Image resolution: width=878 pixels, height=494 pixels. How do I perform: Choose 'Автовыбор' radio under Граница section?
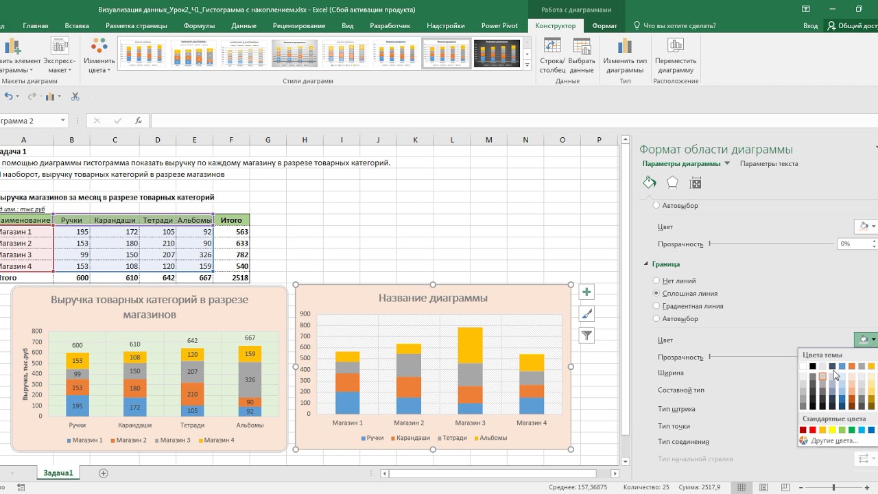click(656, 318)
